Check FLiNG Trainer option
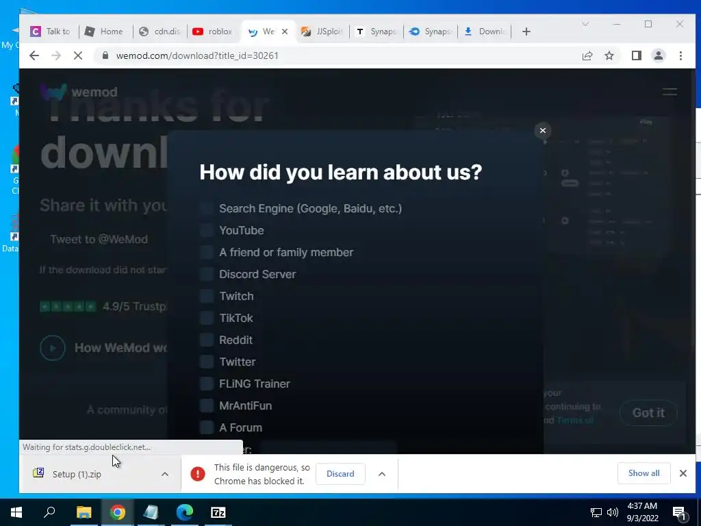Image resolution: width=701 pixels, height=526 pixels. coord(207,384)
